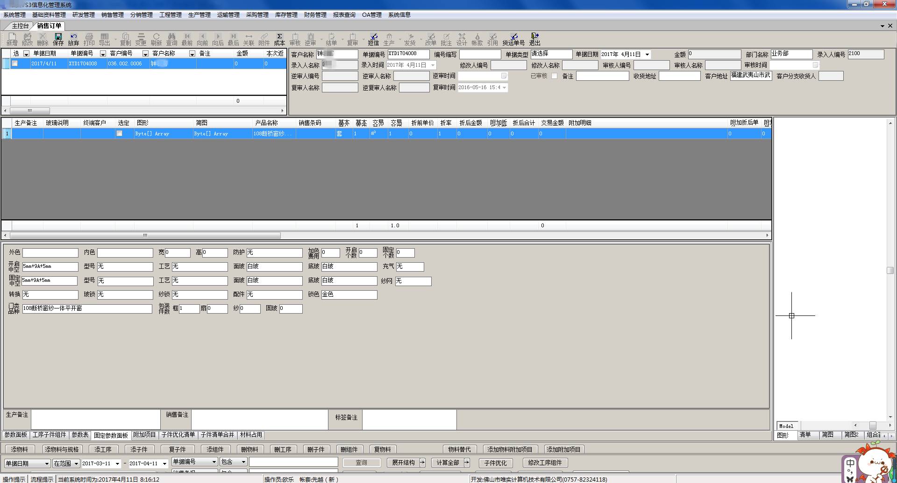Viewport: 897px width, 483px height.
Task: Click the 短信 (SMS) toolbar icon
Action: click(x=373, y=39)
